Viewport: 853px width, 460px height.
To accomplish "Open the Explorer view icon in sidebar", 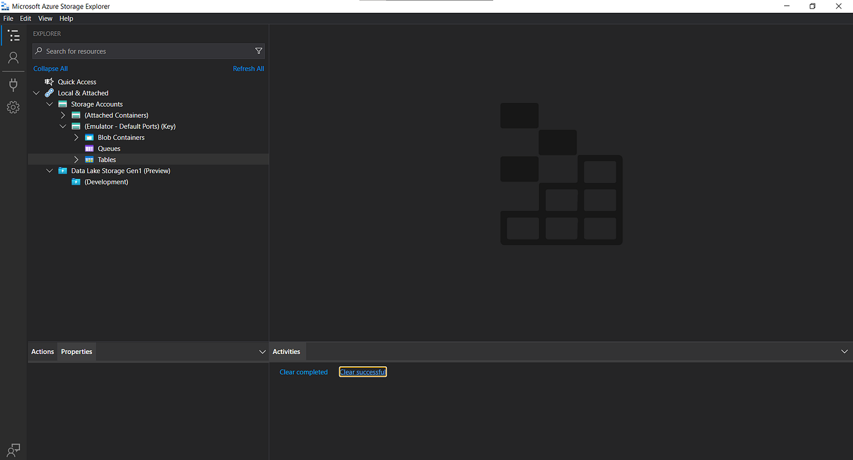I will [x=13, y=35].
